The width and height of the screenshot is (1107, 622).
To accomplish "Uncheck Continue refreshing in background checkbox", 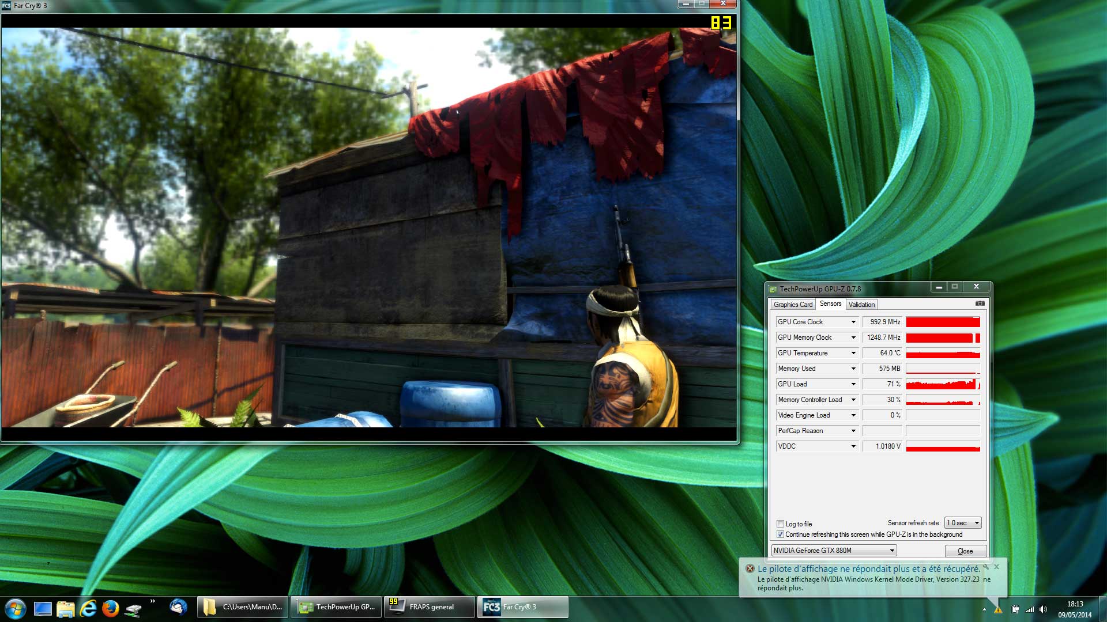I will click(x=780, y=534).
